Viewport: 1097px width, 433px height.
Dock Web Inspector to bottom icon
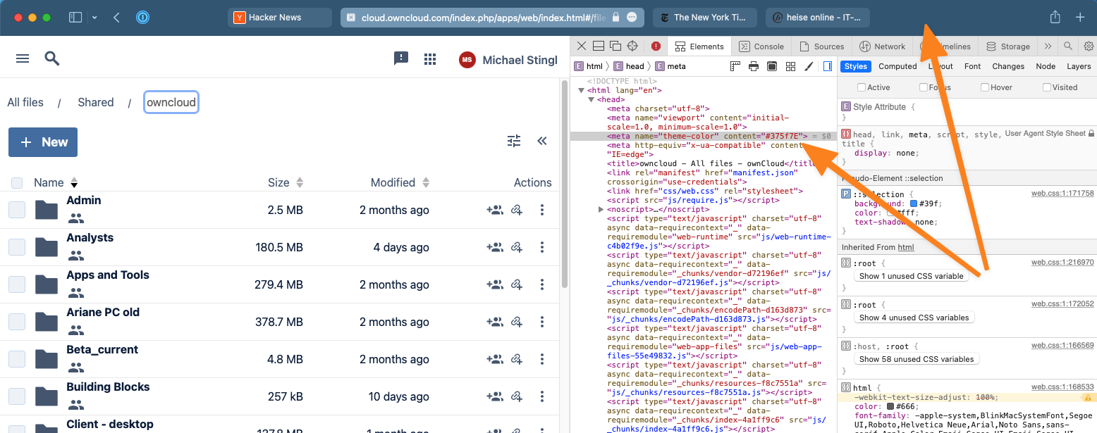598,46
